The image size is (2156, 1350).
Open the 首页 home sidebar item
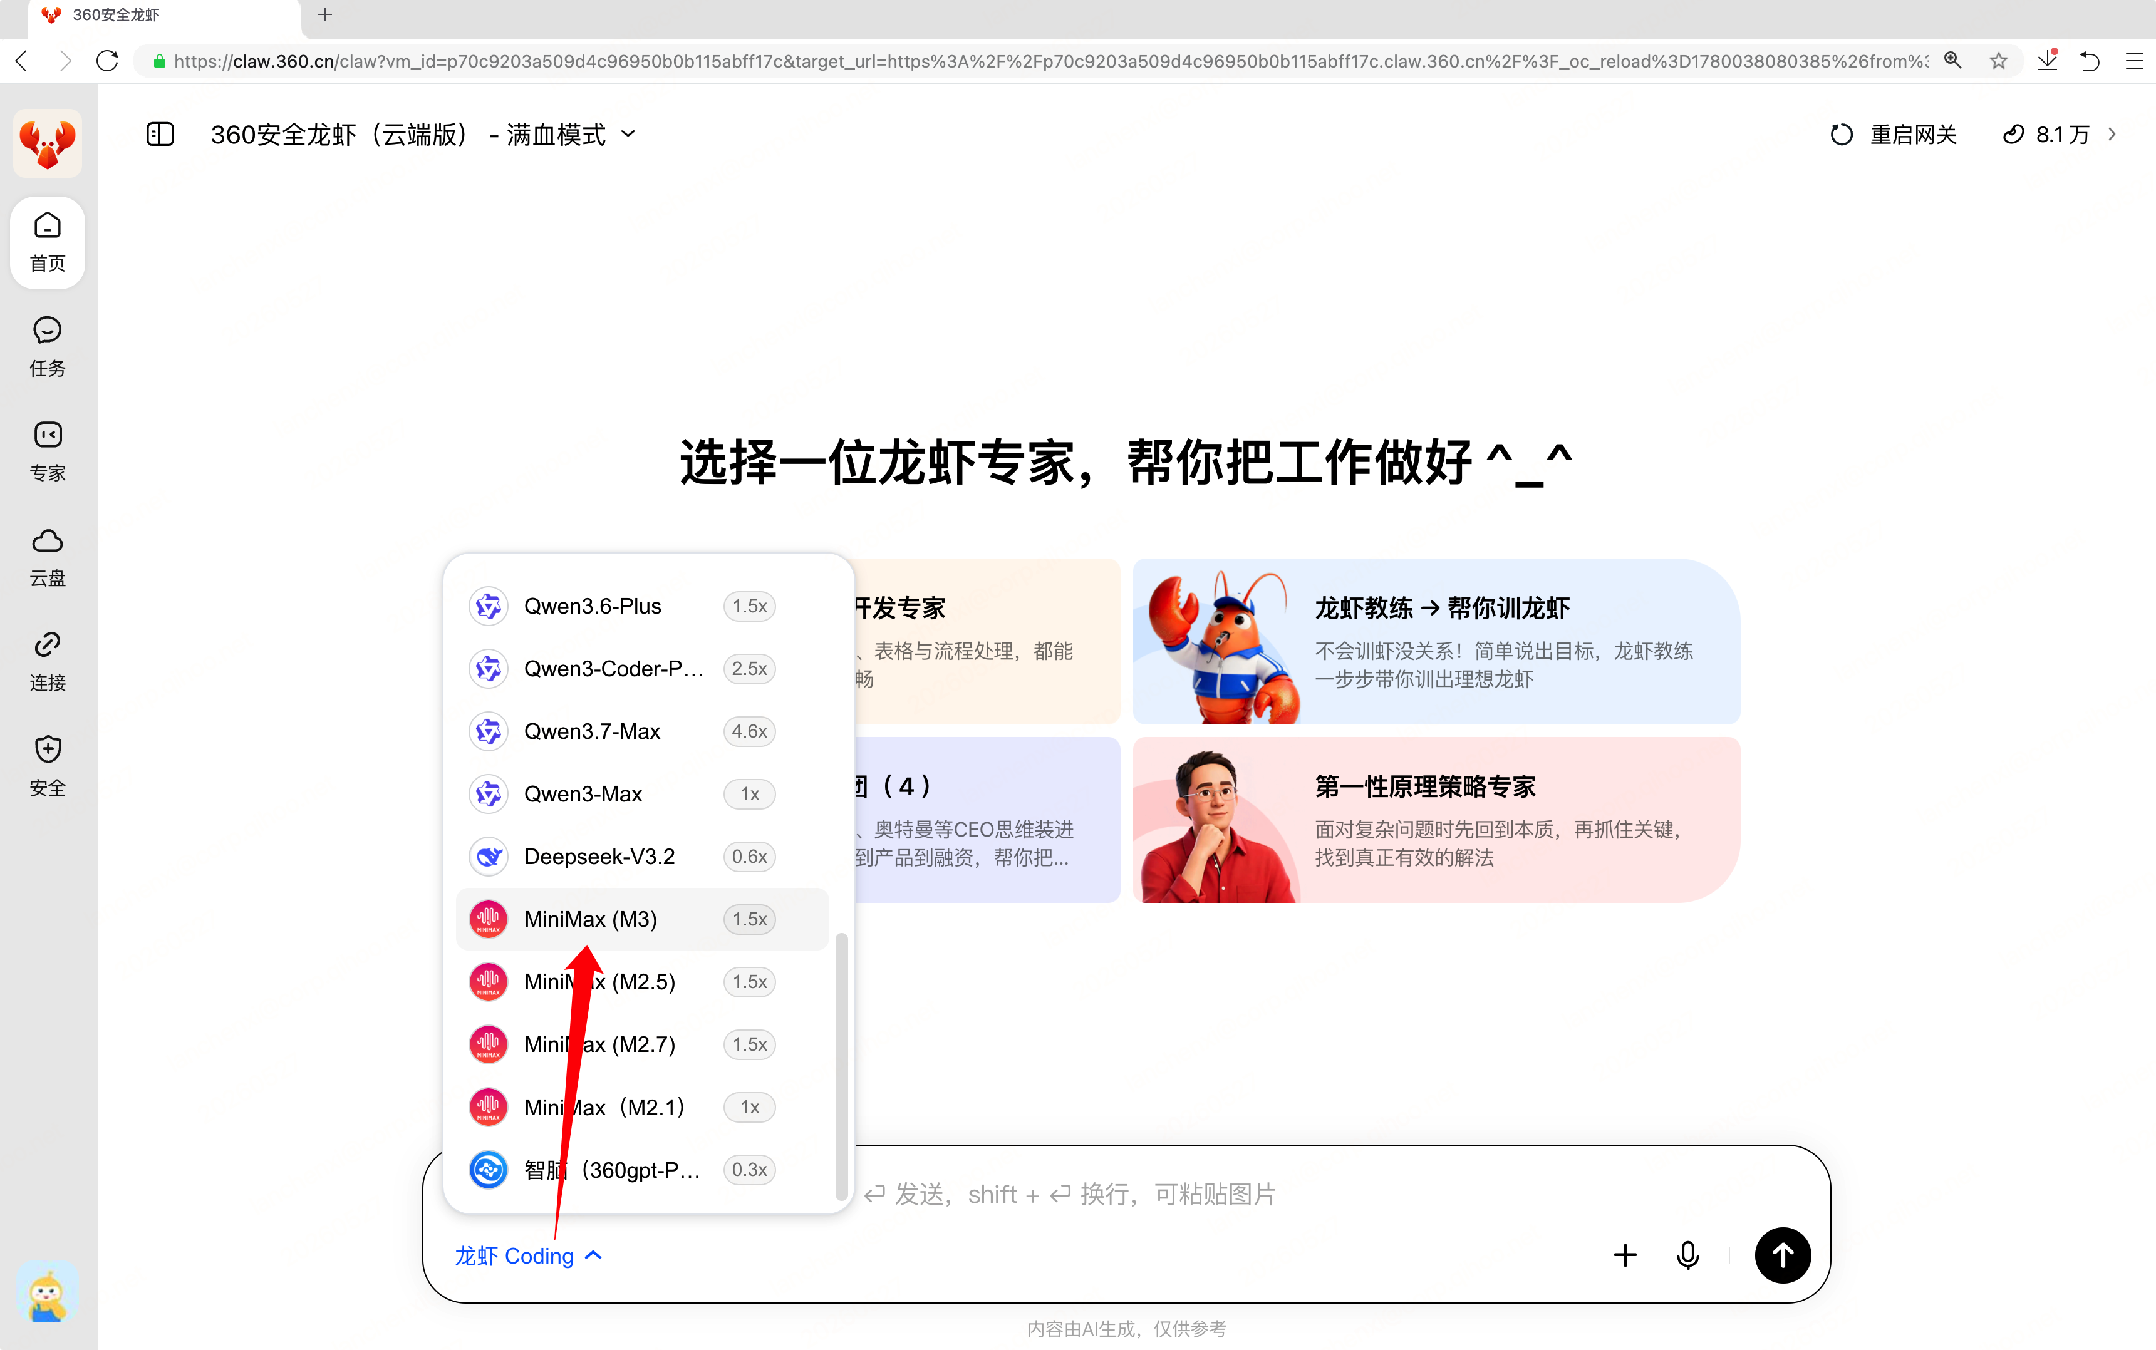click(48, 242)
